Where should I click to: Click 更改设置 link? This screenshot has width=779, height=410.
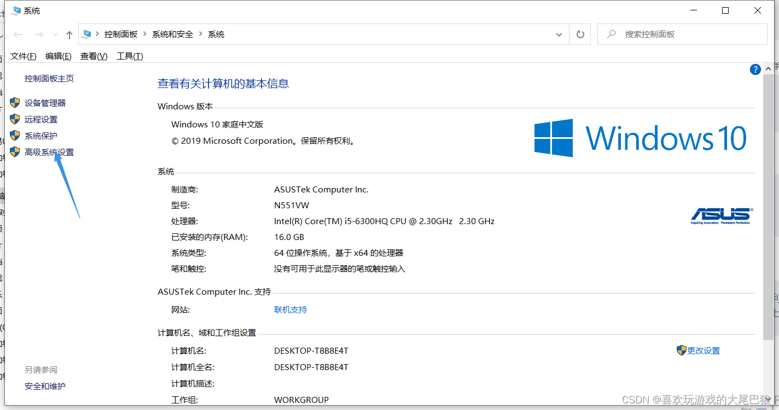(x=704, y=350)
